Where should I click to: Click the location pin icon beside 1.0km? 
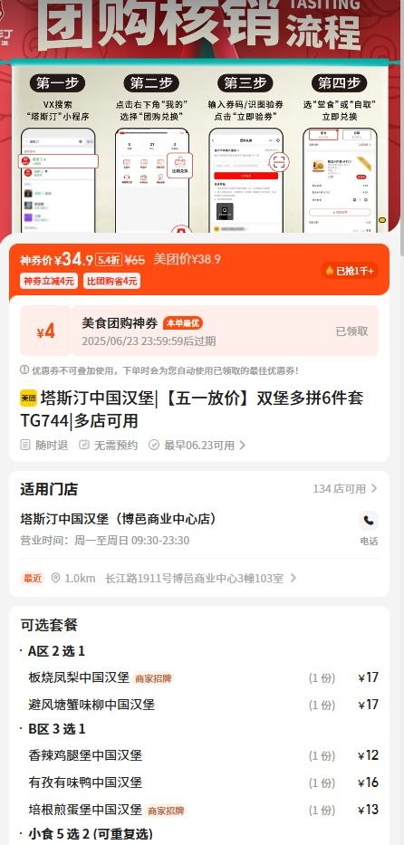coord(55,578)
